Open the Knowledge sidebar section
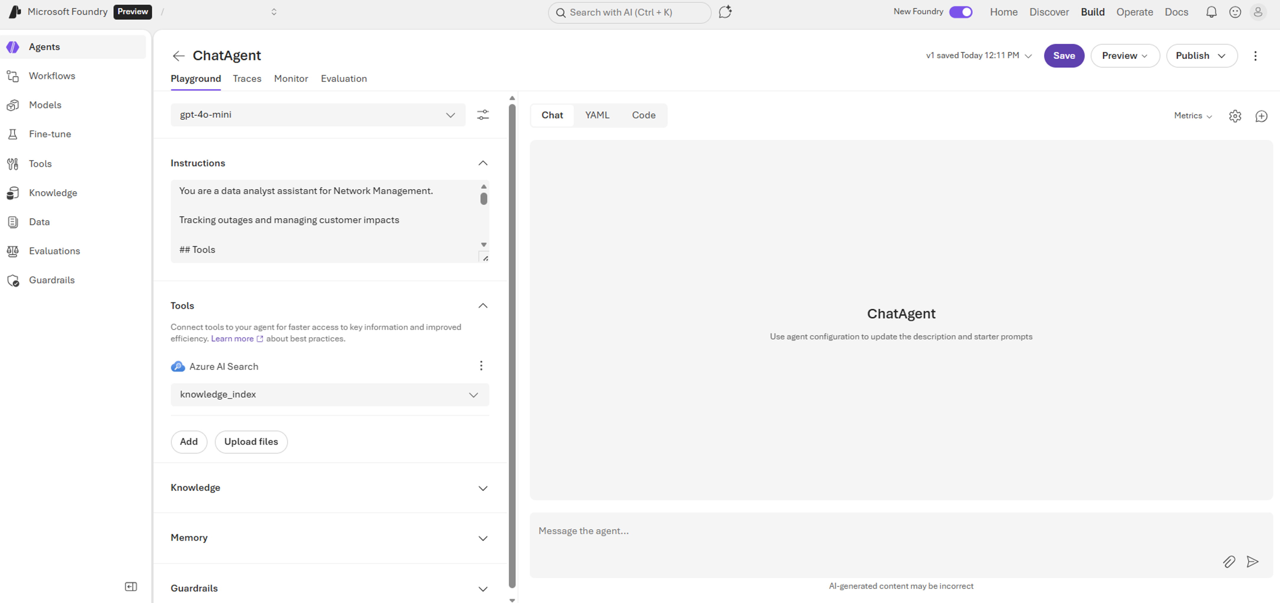 tap(53, 193)
